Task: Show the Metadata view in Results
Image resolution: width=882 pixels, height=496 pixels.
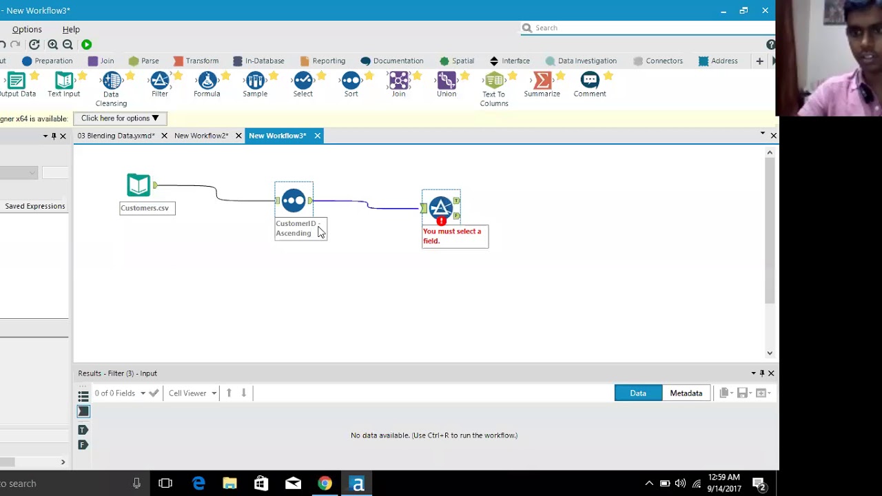Action: 686,393
